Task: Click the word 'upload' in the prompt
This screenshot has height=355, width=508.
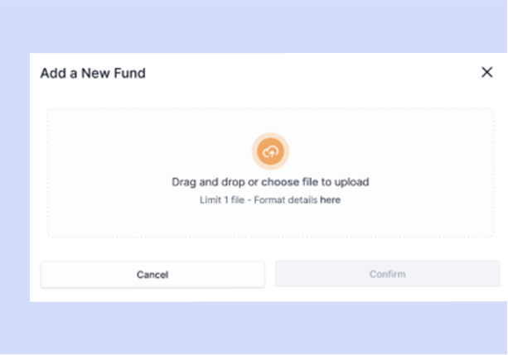Action: pyautogui.click(x=351, y=182)
